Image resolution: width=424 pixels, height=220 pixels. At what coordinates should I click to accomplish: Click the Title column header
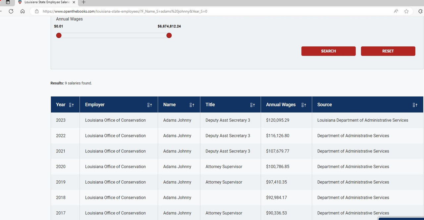click(231, 105)
